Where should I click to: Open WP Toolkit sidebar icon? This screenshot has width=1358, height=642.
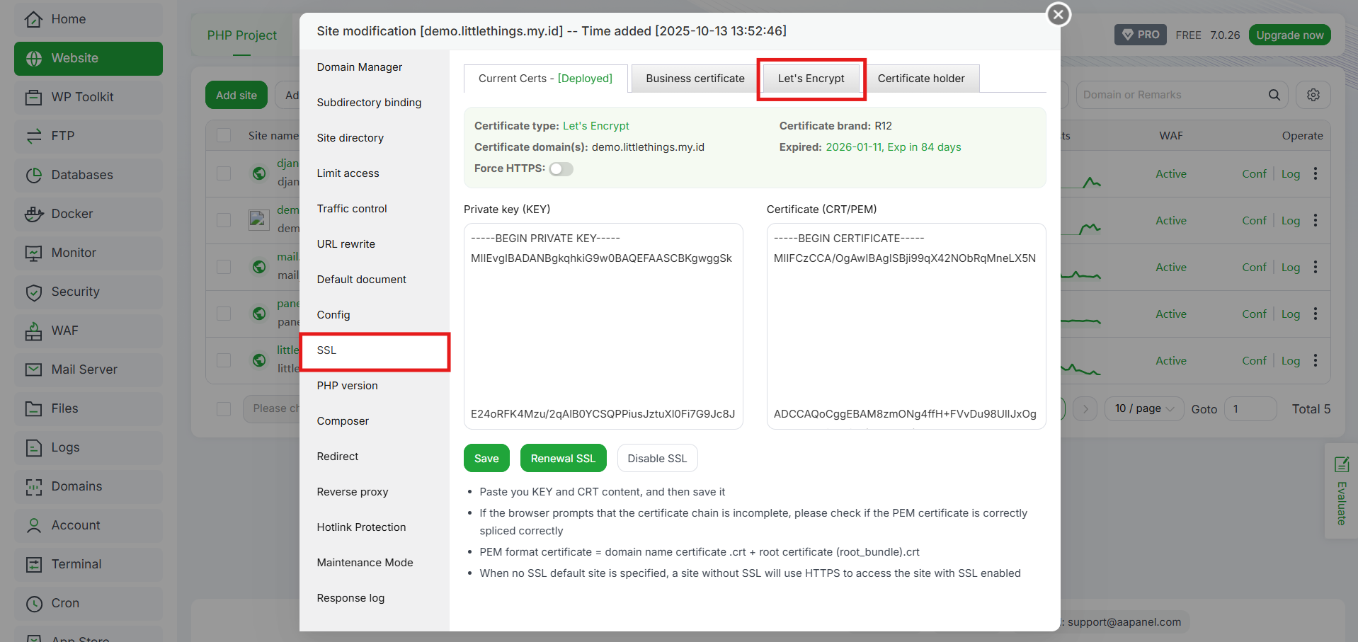[33, 97]
